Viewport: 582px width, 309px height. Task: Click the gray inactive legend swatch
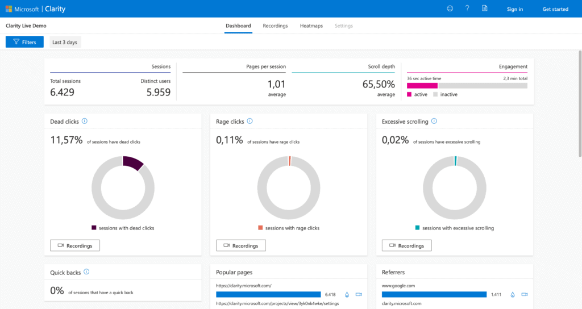tap(435, 94)
